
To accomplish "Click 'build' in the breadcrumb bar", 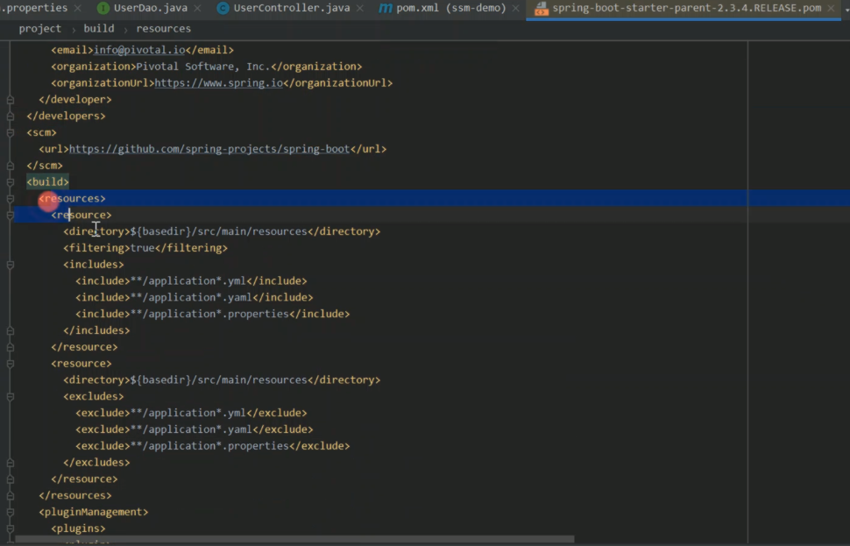I will (x=98, y=28).
